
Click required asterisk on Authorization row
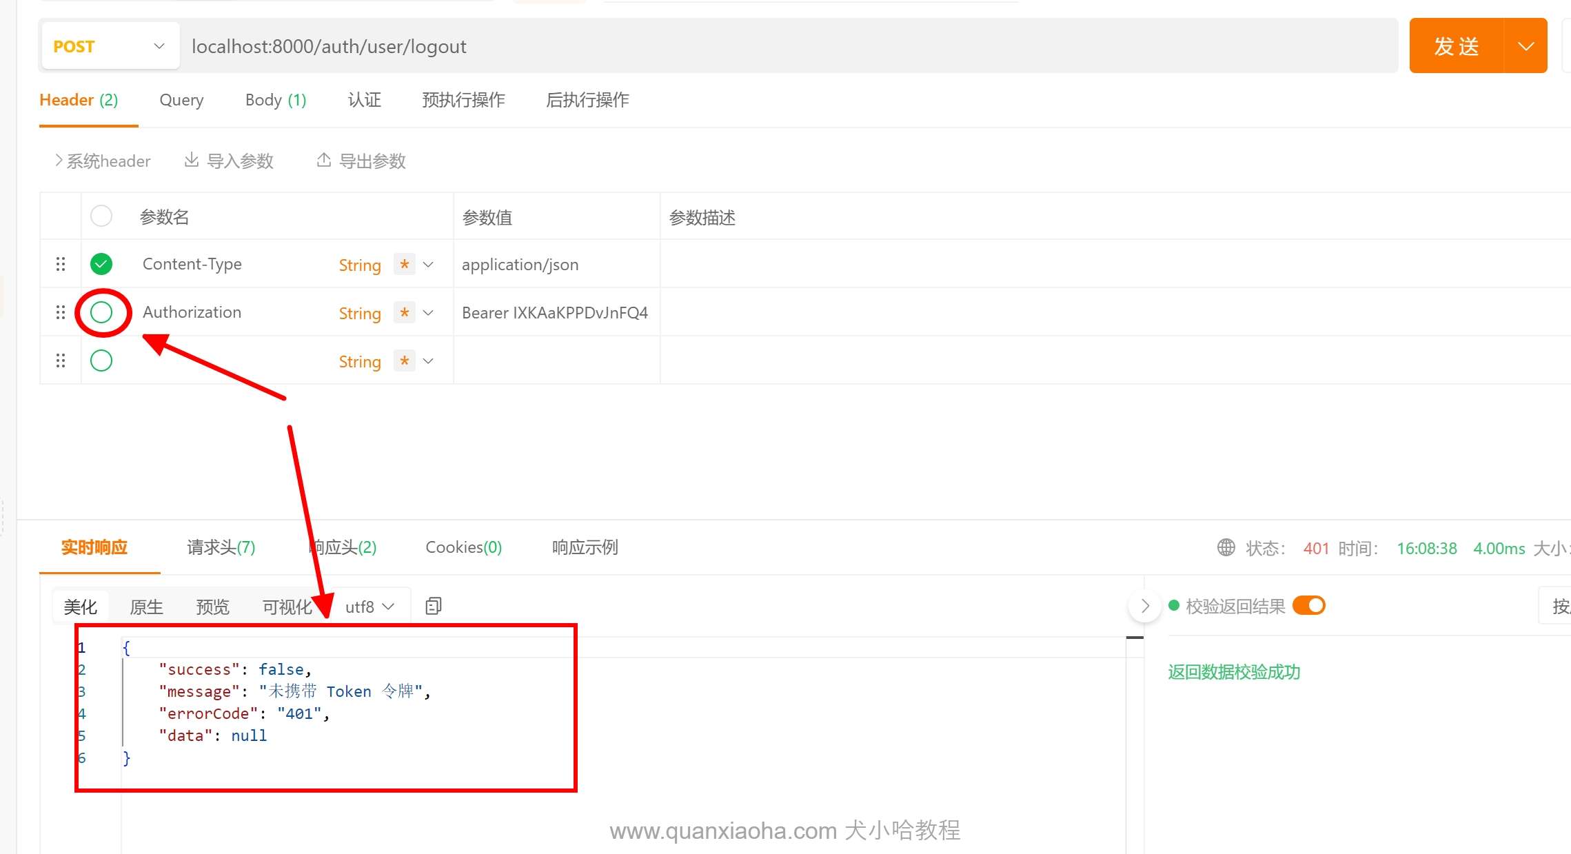[x=405, y=312]
